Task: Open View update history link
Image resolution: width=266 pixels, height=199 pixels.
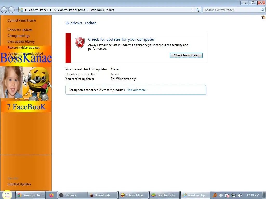Action: coord(21,42)
